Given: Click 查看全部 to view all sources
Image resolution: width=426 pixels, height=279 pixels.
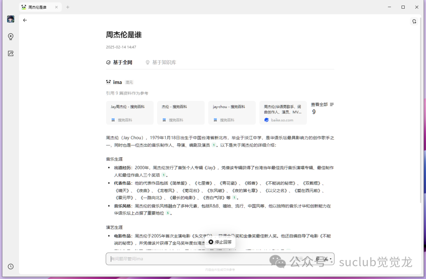Looking at the screenshot, I should [x=319, y=104].
